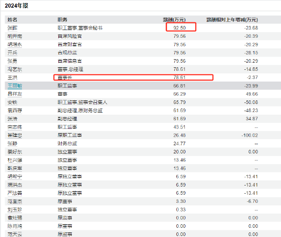Open the 刘玉珍 name link
Screen dimensions: 281x237
tap(15, 209)
